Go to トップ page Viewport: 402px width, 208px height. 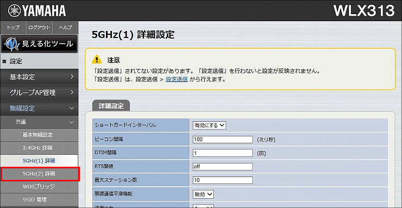13,27
